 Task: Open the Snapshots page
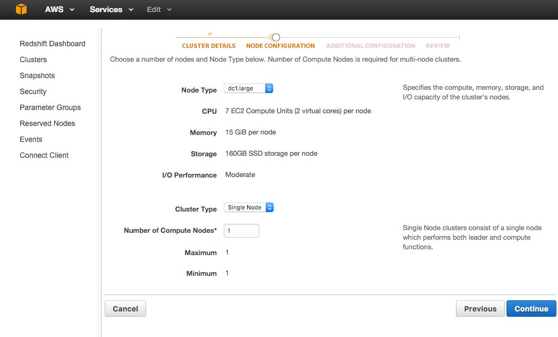37,75
